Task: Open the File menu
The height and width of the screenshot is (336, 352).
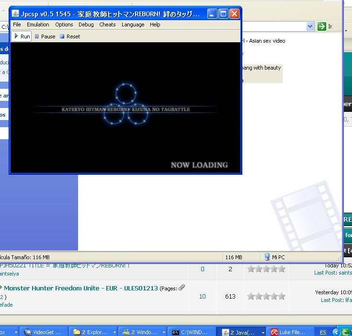Action: tap(17, 24)
